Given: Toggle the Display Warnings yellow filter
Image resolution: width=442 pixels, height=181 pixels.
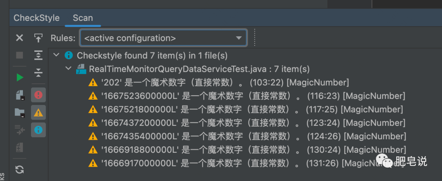Looking at the screenshot, I should click(38, 112).
